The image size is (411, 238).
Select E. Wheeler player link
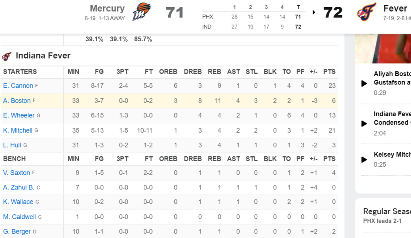click(18, 115)
